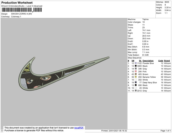Click the 'Colorway 1' value

tap(16, 17)
